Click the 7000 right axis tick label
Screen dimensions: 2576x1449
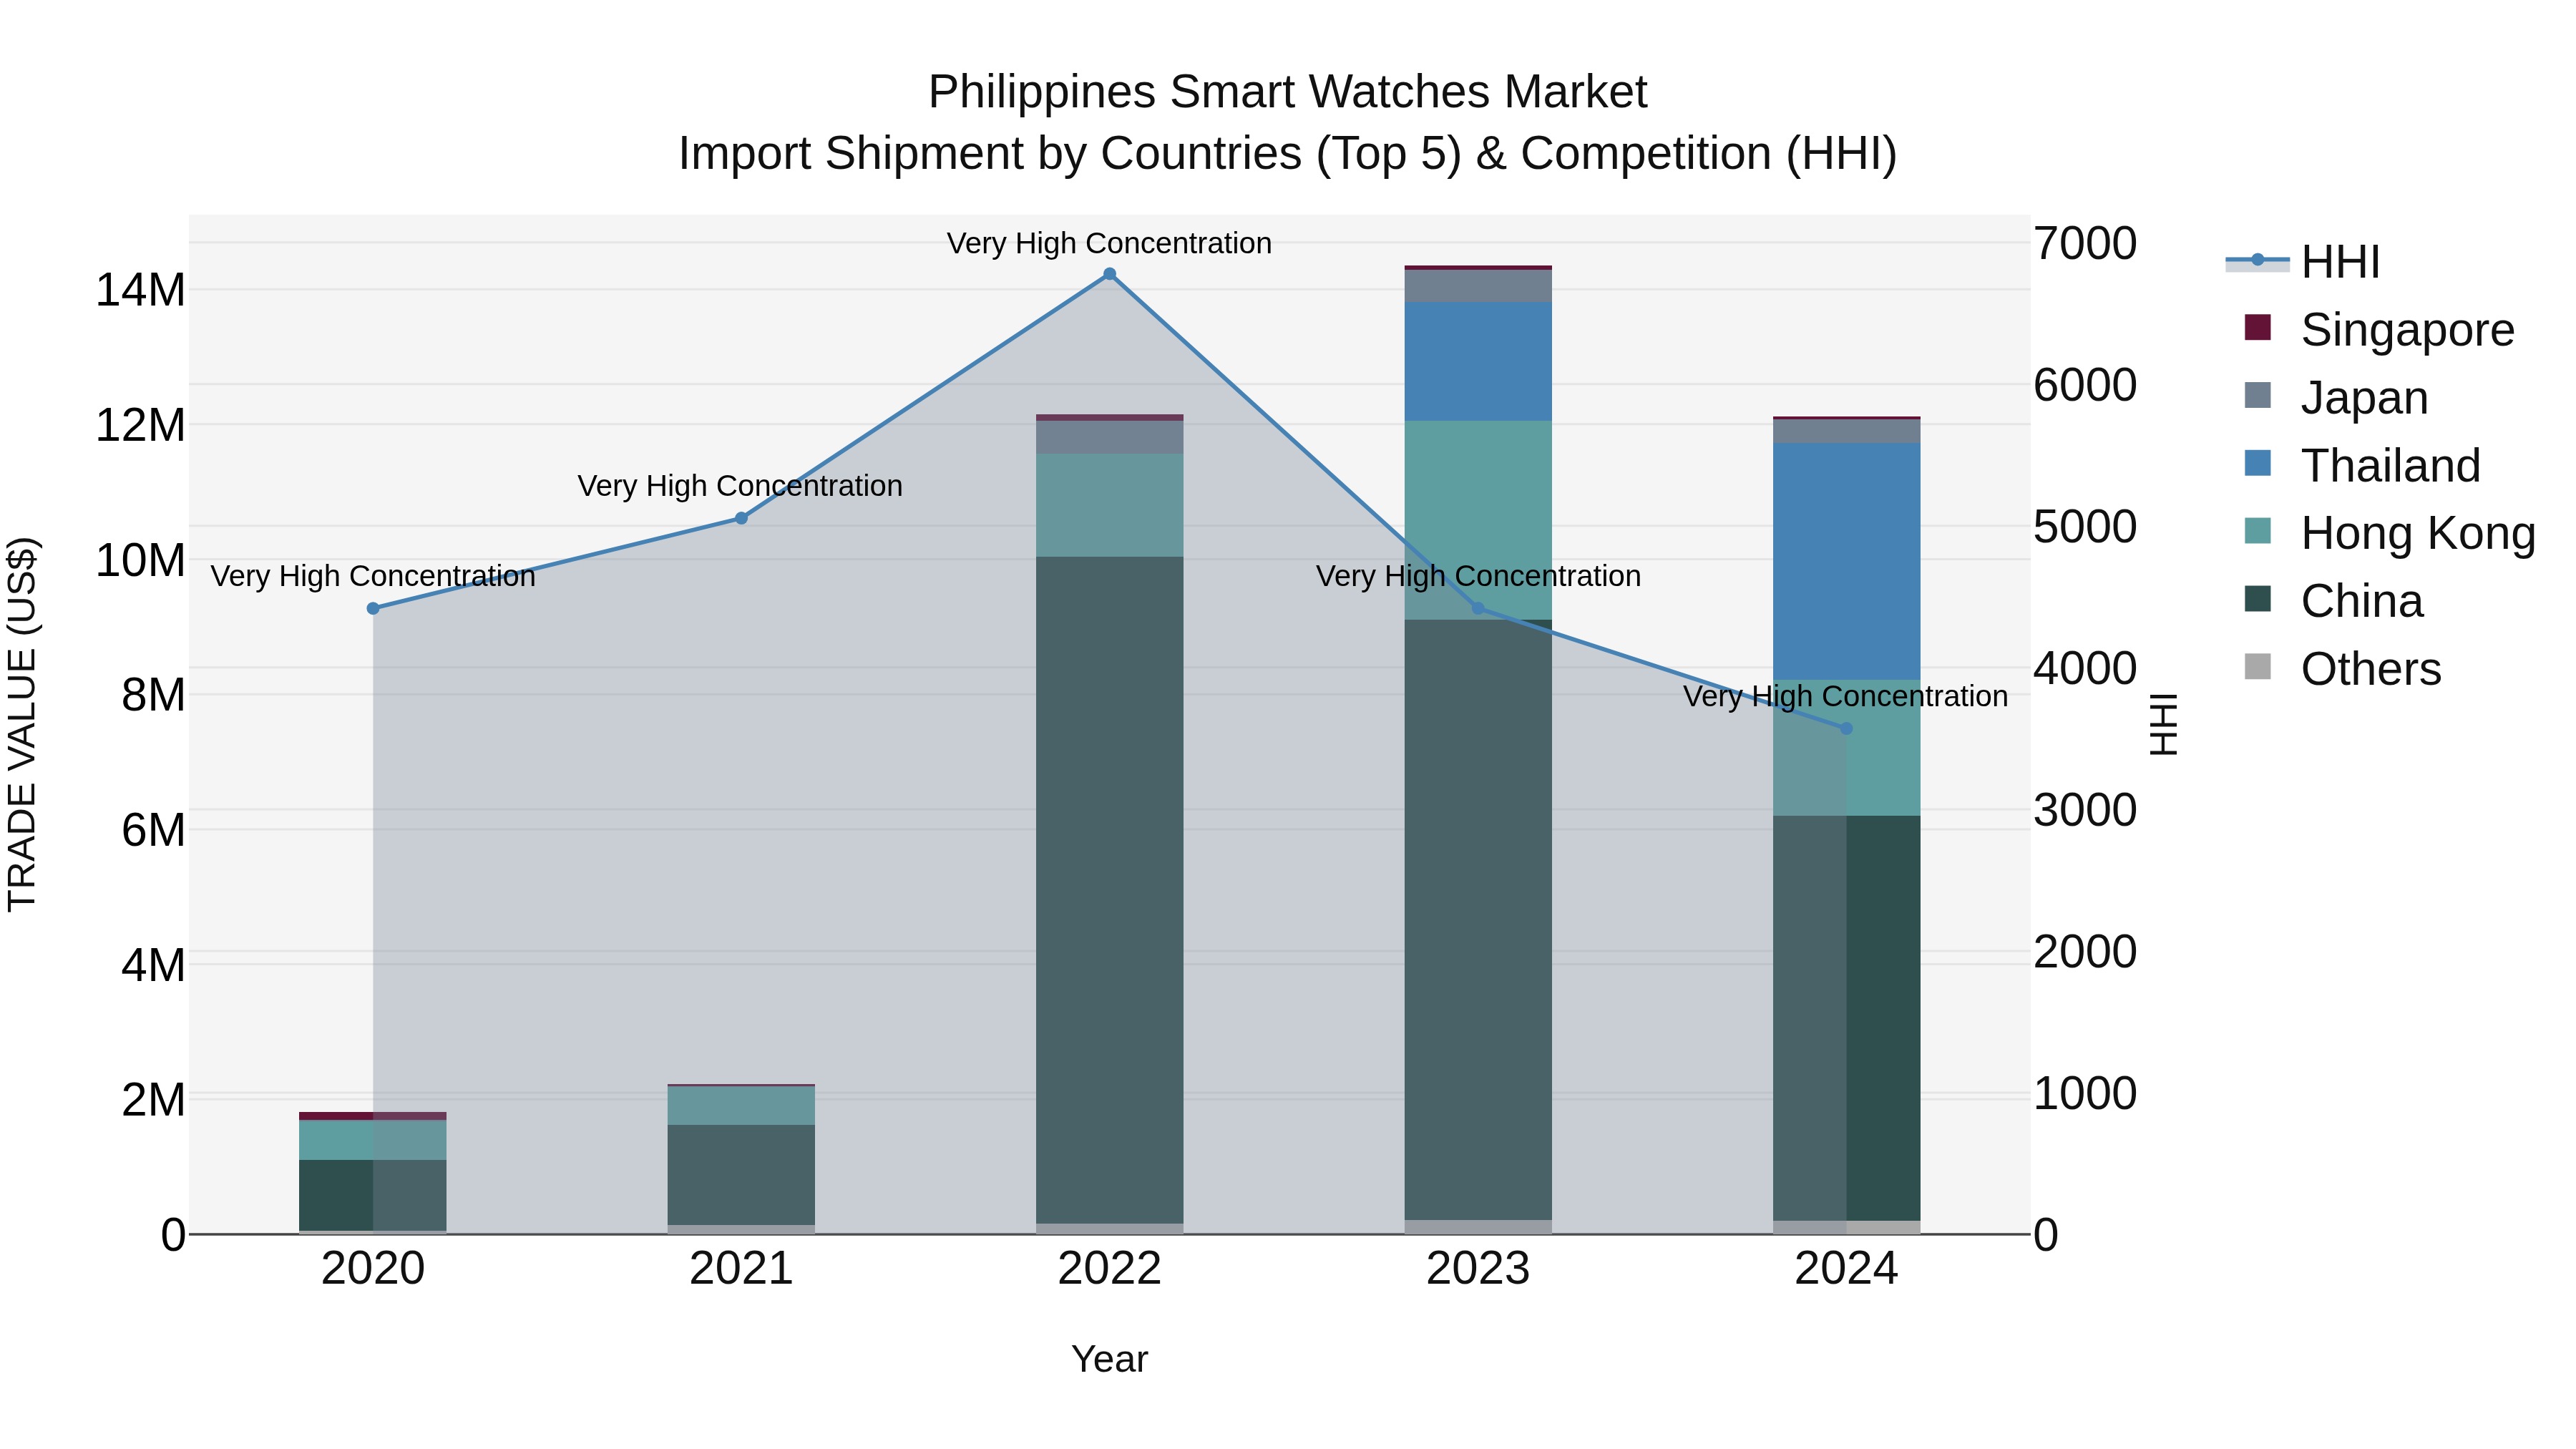(2085, 243)
